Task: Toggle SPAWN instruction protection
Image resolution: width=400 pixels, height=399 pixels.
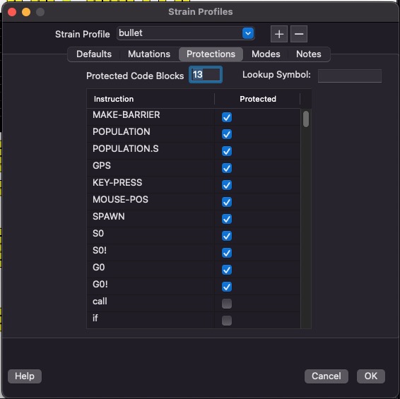Action: 227,219
